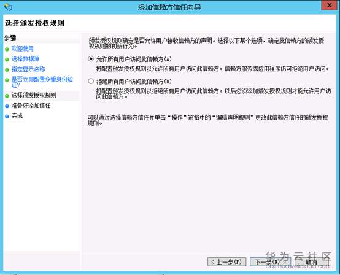Image resolution: width=340 pixels, height=275 pixels.
Task: Select 拒绝所有用户访问此信赖方 radio button
Action: pos(91,81)
